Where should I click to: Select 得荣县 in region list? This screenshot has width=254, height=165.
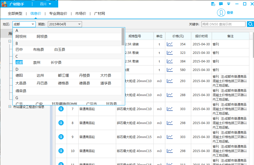(21, 91)
